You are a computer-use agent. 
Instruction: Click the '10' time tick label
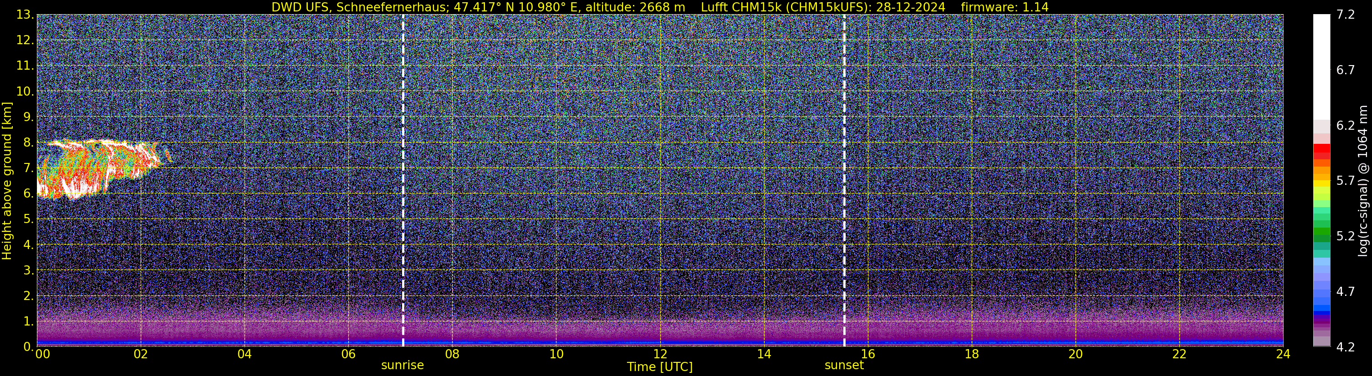[x=556, y=354]
